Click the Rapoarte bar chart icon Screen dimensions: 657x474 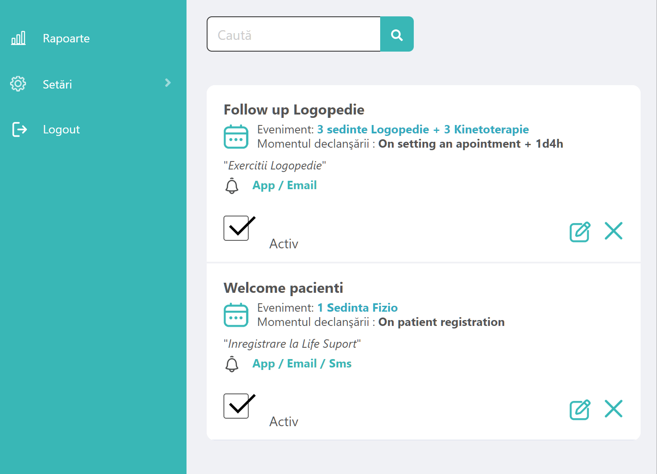coord(18,38)
